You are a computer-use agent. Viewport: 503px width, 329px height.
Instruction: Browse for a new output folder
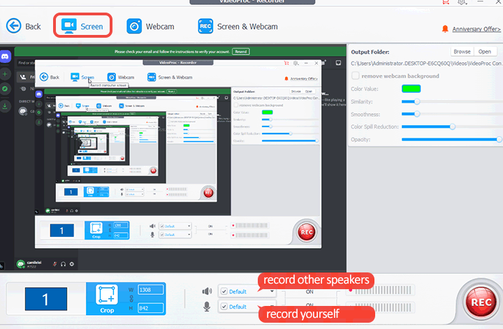click(x=462, y=52)
